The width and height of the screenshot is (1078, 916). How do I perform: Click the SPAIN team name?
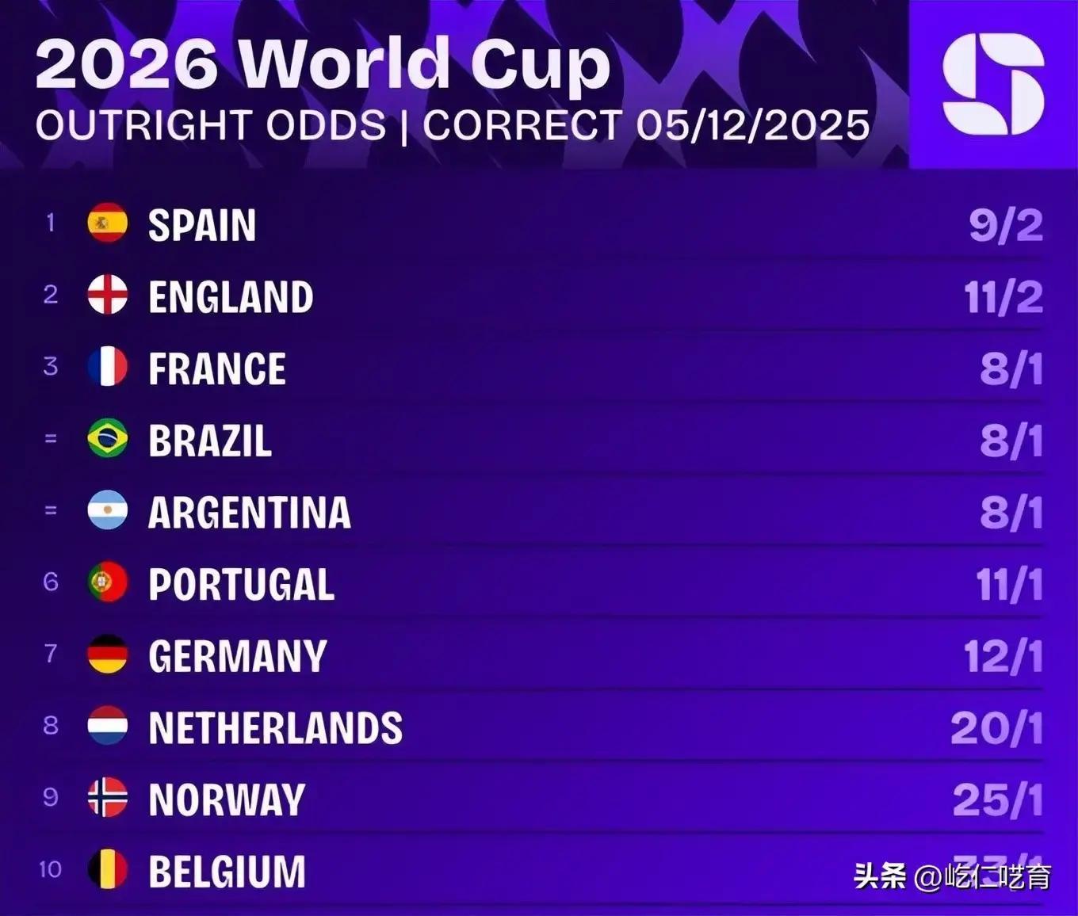(x=202, y=225)
